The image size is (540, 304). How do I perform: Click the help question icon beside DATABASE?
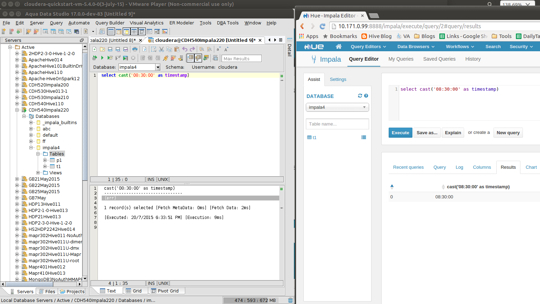click(x=366, y=96)
